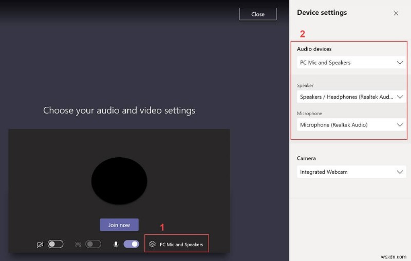The height and width of the screenshot is (261, 411).
Task: Click the Camera section label
Action: 306,158
